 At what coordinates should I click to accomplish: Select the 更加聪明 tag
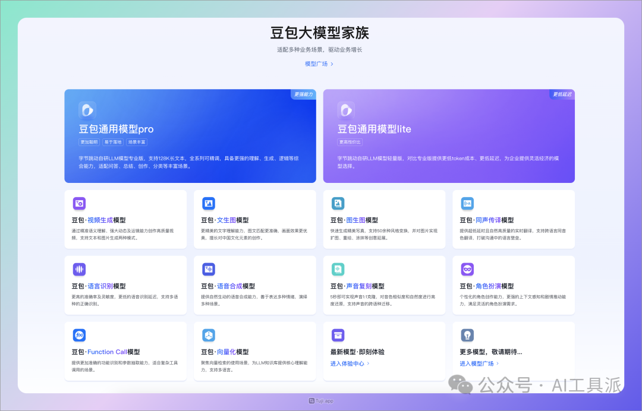[x=89, y=142]
